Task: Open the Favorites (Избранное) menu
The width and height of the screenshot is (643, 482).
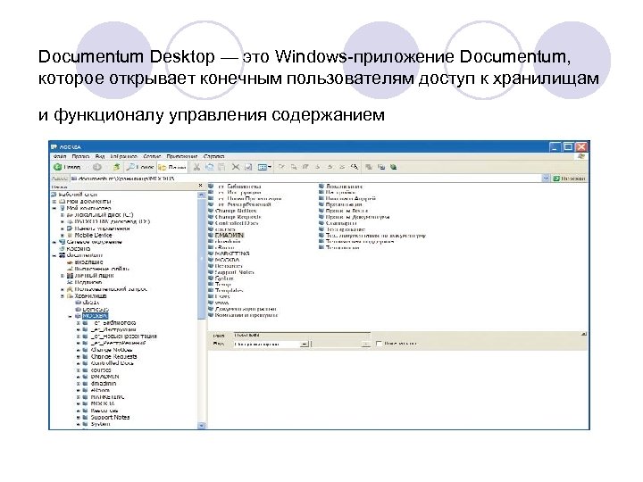Action: 124,156
